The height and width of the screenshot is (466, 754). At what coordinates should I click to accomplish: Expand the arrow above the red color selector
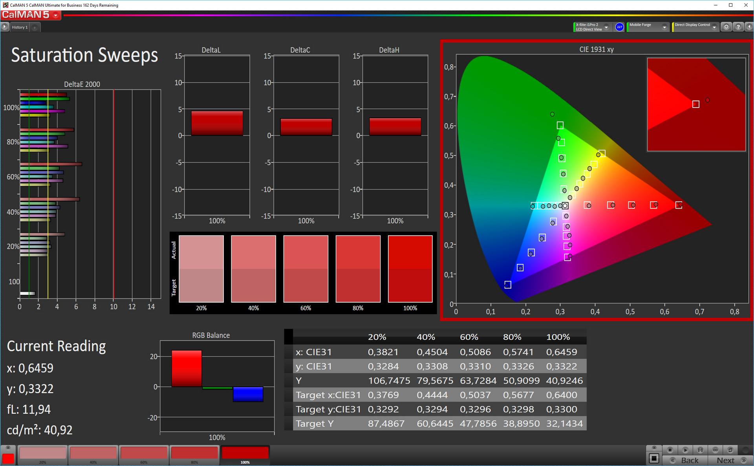point(8,448)
